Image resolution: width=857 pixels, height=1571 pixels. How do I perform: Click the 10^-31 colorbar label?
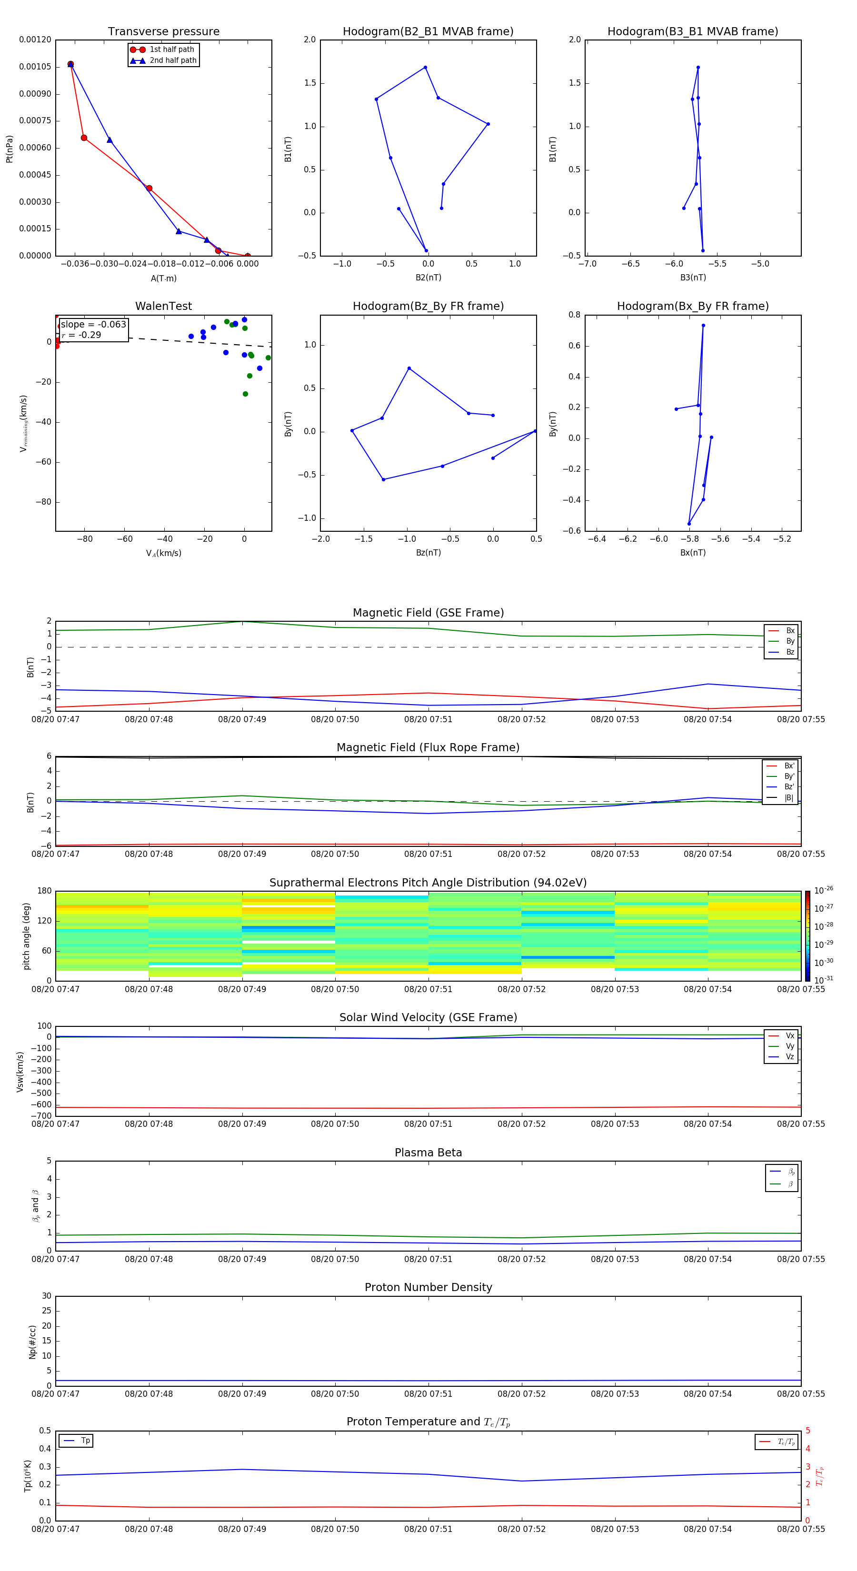[824, 980]
